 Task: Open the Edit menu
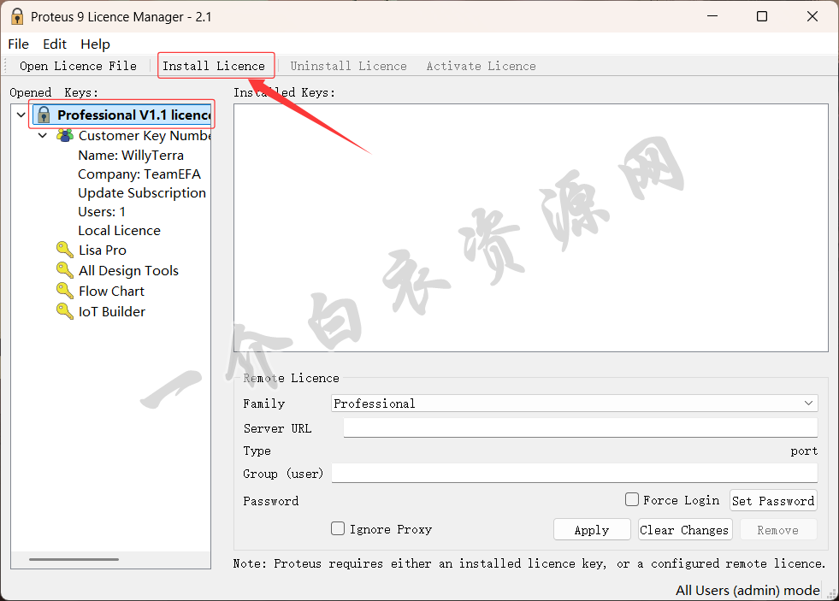click(55, 44)
